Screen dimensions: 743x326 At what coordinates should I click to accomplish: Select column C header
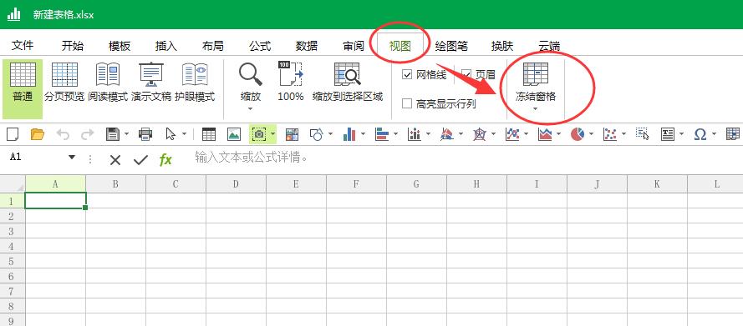(176, 184)
